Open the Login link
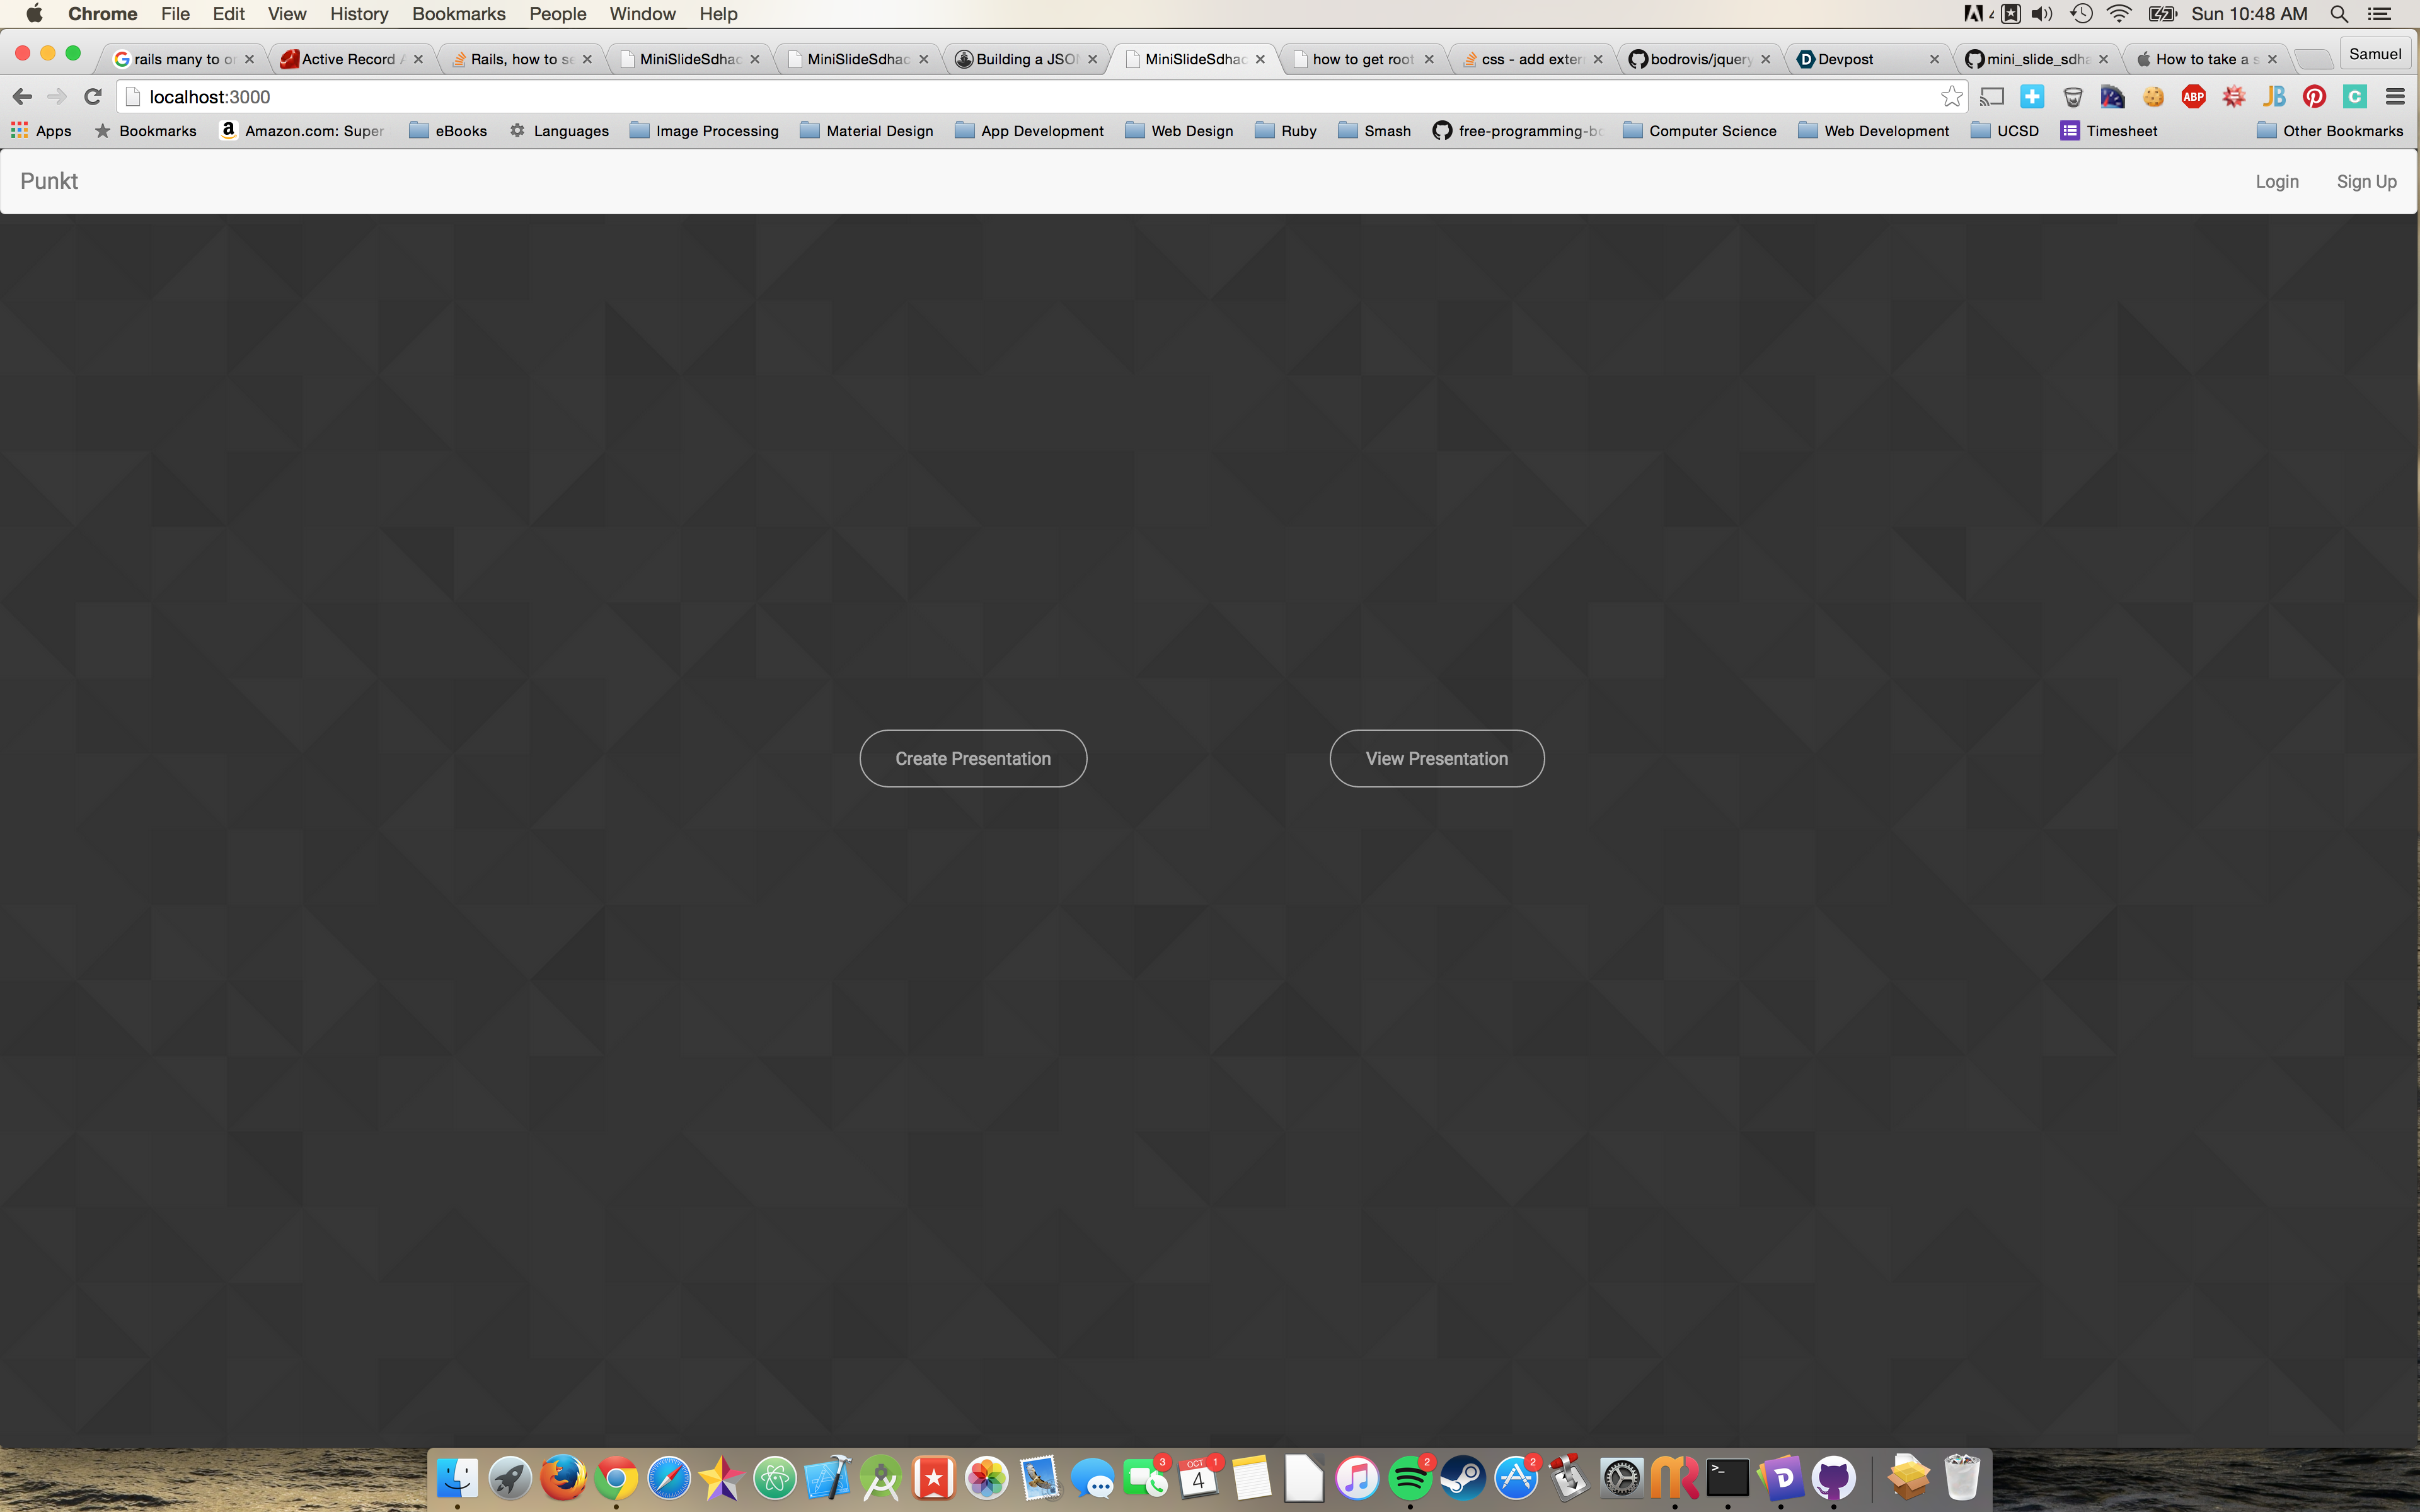2420x1512 pixels. (x=2277, y=182)
